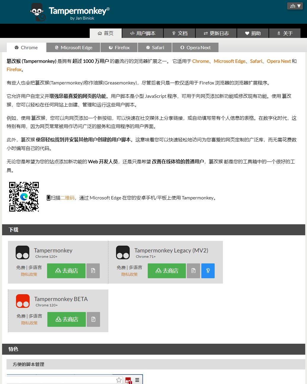
Task: Open 隐私政策 for Tampermonkey Legacy
Action: tap(129, 274)
